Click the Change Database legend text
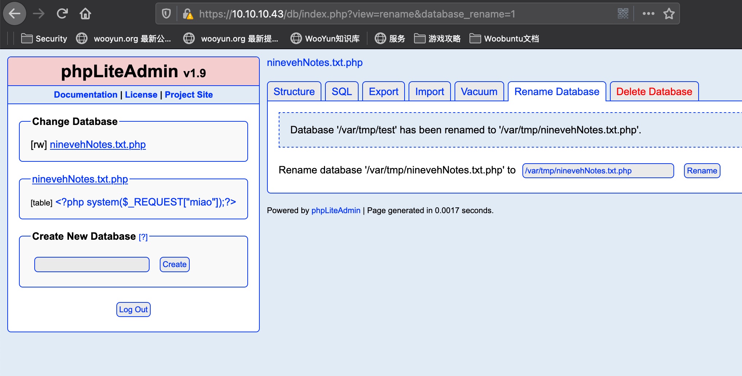742x376 pixels. 75,122
